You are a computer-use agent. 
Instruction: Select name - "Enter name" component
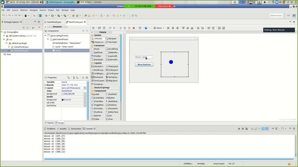coord(63,47)
